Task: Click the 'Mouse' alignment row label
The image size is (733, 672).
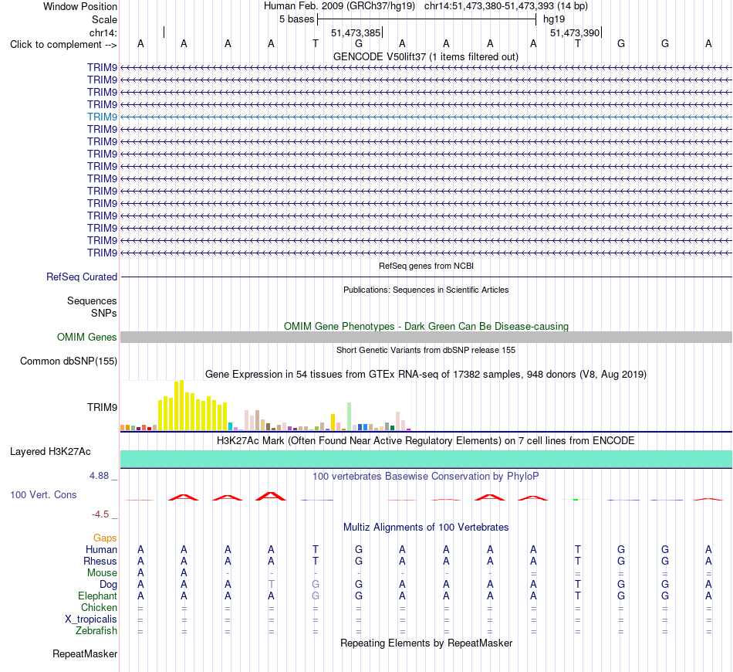Action: coord(102,573)
